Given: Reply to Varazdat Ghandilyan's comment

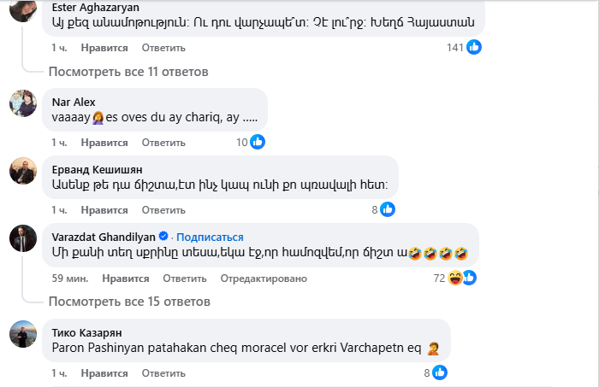Looking at the screenshot, I should 184,278.
